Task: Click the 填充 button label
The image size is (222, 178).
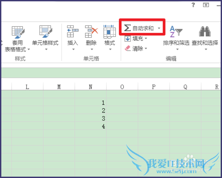Action: point(138,39)
